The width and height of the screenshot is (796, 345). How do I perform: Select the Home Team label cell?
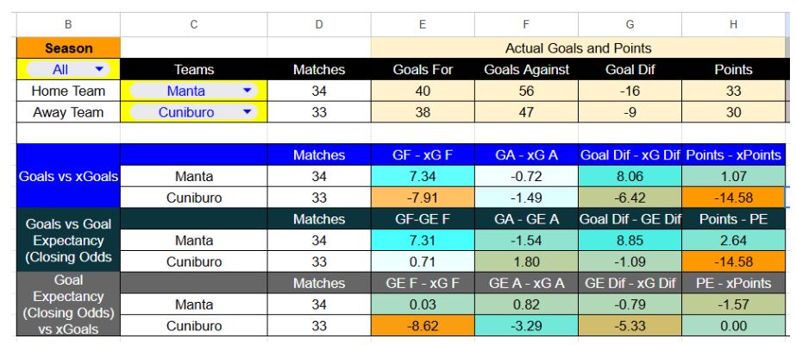click(x=68, y=91)
